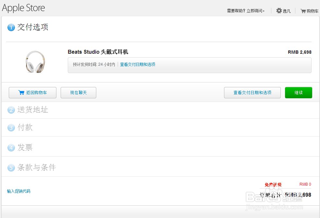Click the Apple Store logo
This screenshot has height=218, width=320.
[x=23, y=8]
